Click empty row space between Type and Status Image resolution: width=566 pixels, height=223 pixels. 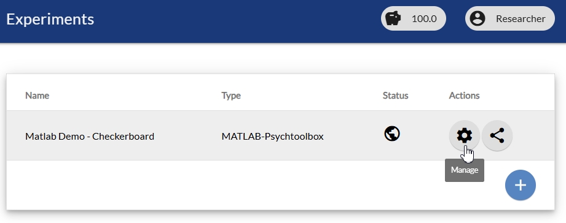tap(353, 135)
